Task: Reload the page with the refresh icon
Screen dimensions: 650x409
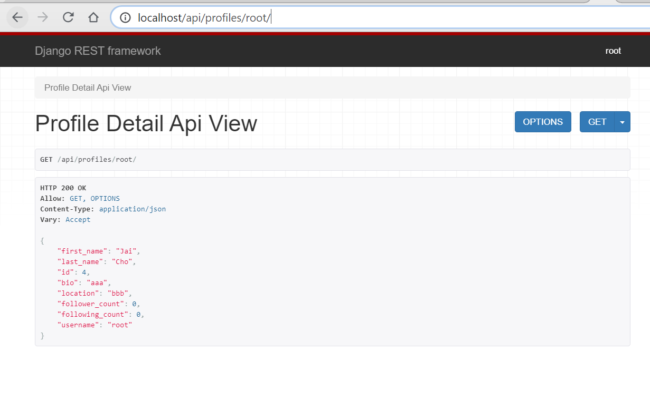Action: click(68, 17)
